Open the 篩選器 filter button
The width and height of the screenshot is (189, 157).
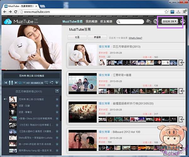(x=97, y=37)
